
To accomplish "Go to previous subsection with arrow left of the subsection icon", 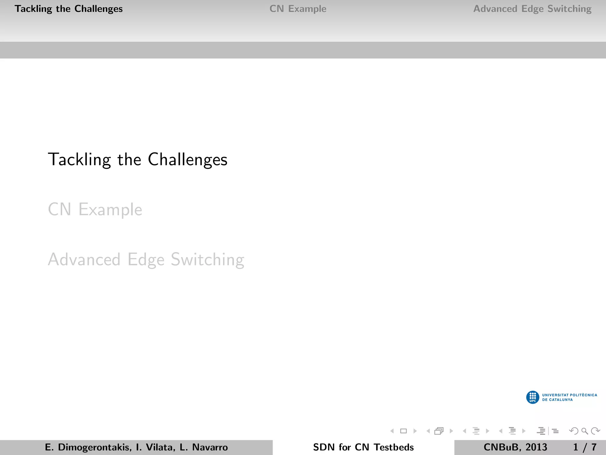I will (465, 431).
